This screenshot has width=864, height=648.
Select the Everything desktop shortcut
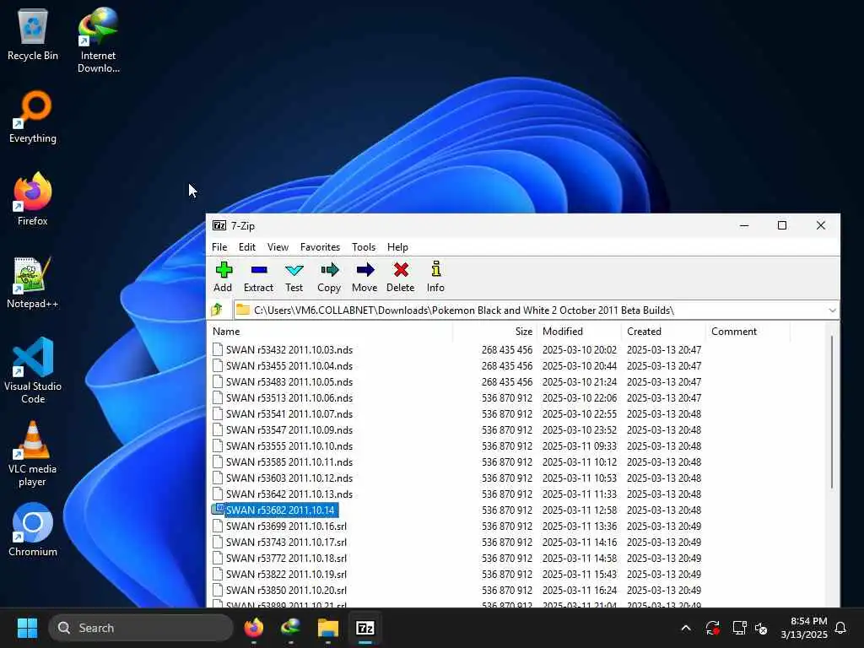(x=33, y=116)
